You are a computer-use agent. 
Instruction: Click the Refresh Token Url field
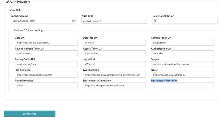[182, 43]
